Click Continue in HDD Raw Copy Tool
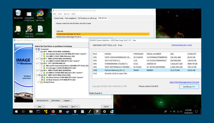Image resolution: width=214 pixels, height=123 pixels. click(189, 87)
